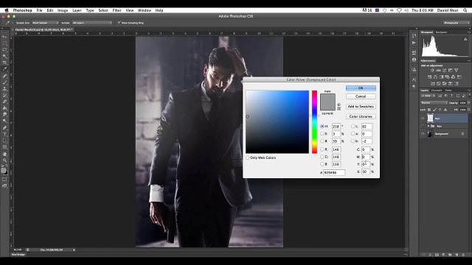Viewport: 472px width, 265px height.
Task: Select the L lightness radio button
Action: [x=353, y=127]
